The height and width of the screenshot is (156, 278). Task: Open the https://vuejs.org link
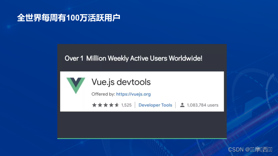133,94
